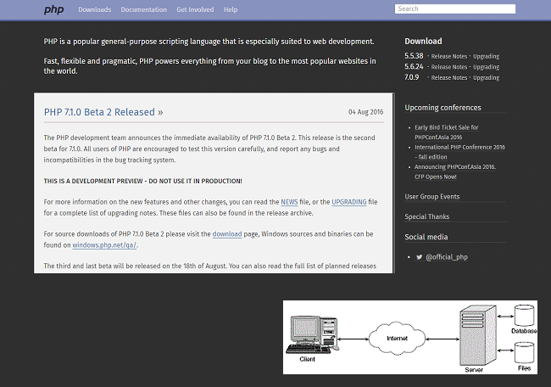Viewport: 551px width, 387px height.
Task: Visit the download page link
Action: 227,234
